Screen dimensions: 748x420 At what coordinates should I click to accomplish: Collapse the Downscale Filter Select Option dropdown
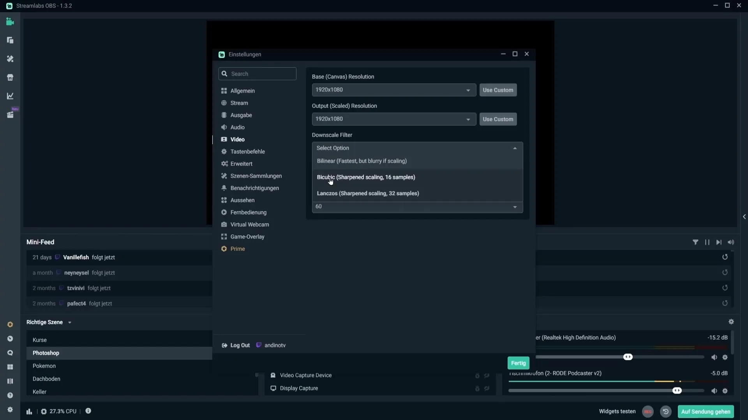(417, 148)
